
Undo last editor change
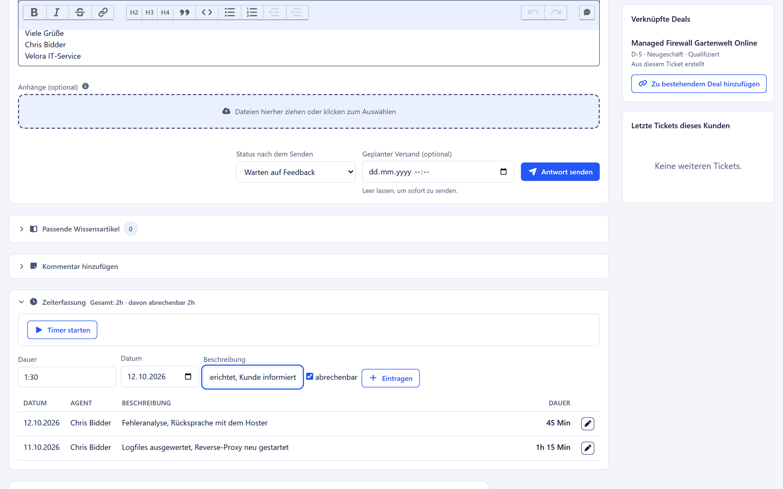tap(533, 12)
